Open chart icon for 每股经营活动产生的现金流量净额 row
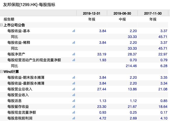The width and height of the screenshot is (170, 121). click(x=74, y=60)
